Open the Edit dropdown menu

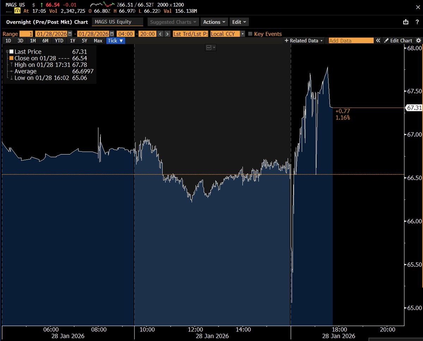pos(239,22)
